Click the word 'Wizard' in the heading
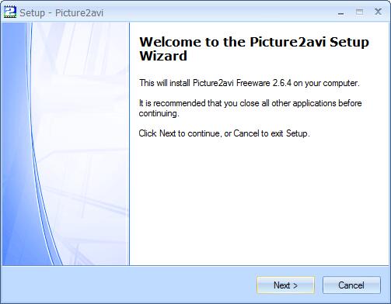The width and height of the screenshot is (391, 304). 163,56
